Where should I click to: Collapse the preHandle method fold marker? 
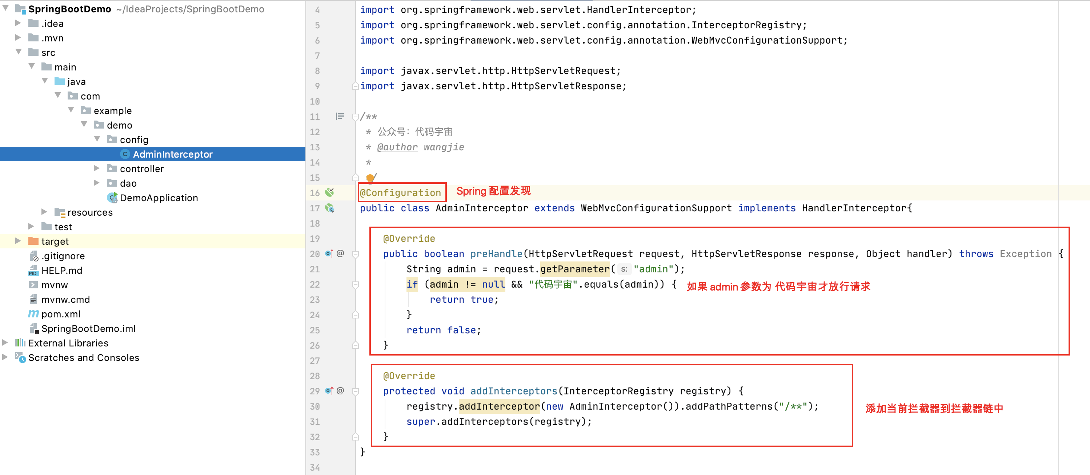[356, 254]
